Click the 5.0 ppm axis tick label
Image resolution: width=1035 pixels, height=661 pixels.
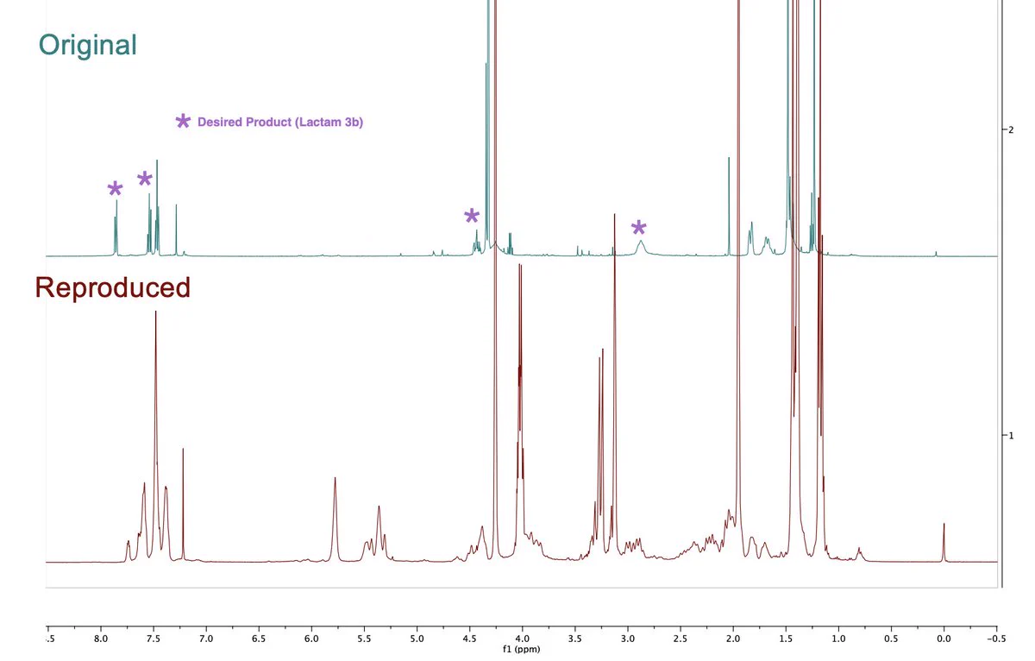pos(416,639)
